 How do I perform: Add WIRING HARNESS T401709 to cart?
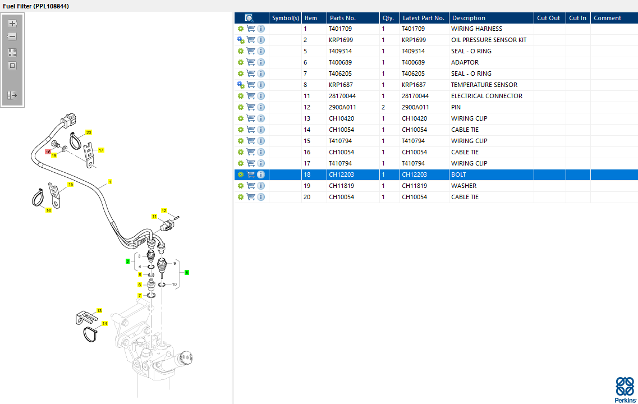coord(251,29)
